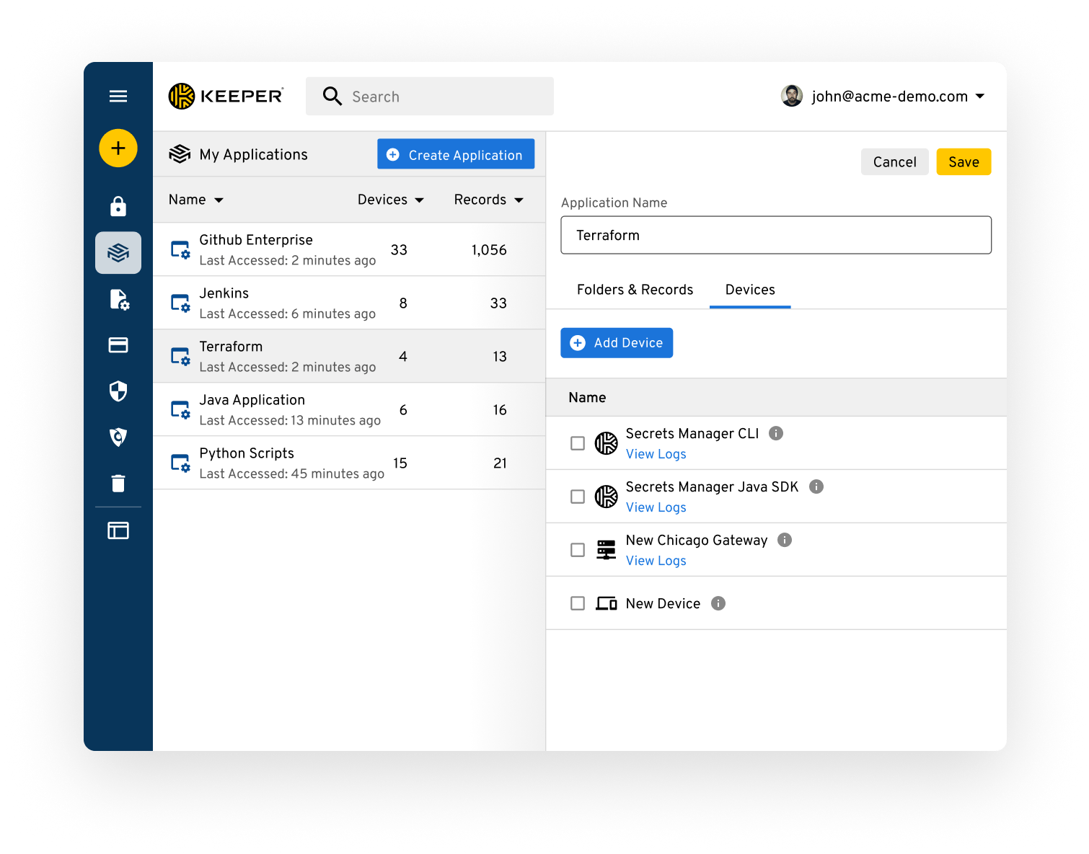The height and width of the screenshot is (854, 1089).
Task: Click the user avatar photo
Action: pyautogui.click(x=792, y=96)
